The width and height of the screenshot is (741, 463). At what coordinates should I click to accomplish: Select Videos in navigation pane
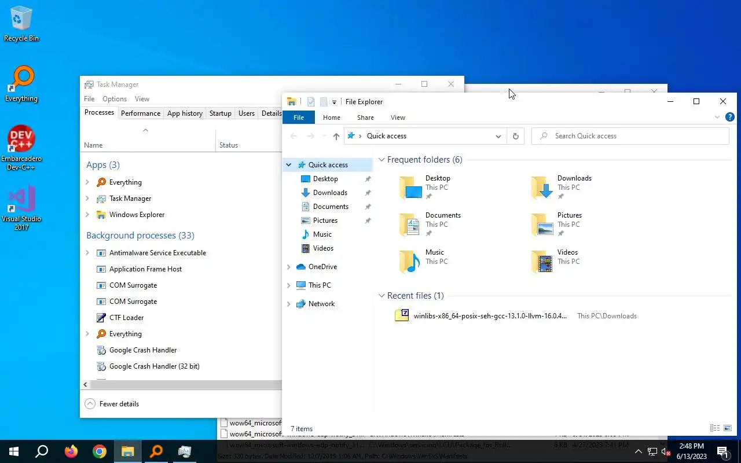(x=323, y=248)
